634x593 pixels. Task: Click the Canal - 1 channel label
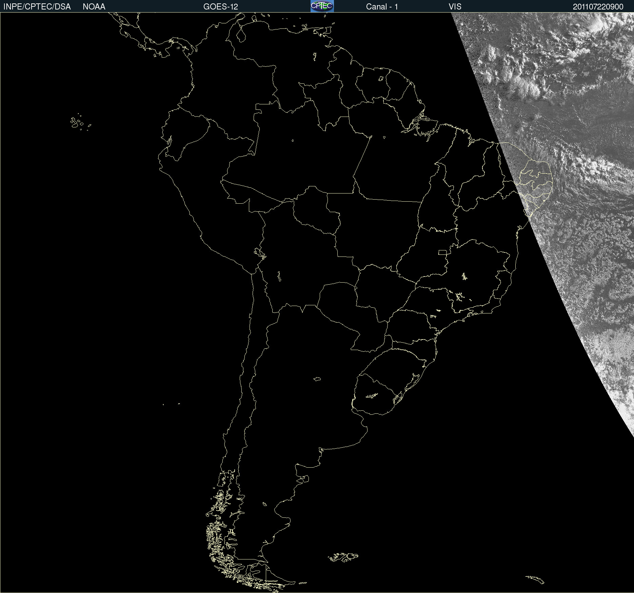(382, 7)
